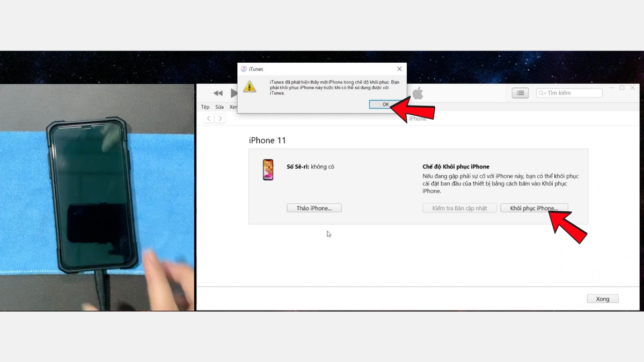Click the dialog message about recovery mode
Image resolution: width=644 pixels, height=362 pixels.
pos(334,87)
